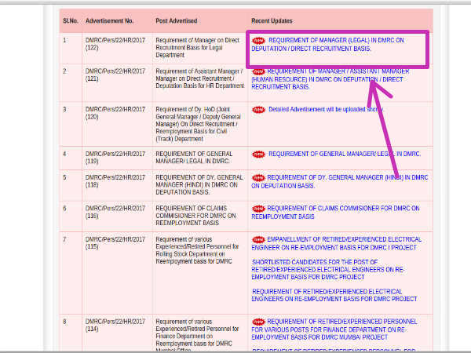471x353 pixels.
Task: Click the Advertisement No. column header
Action: pyautogui.click(x=109, y=20)
